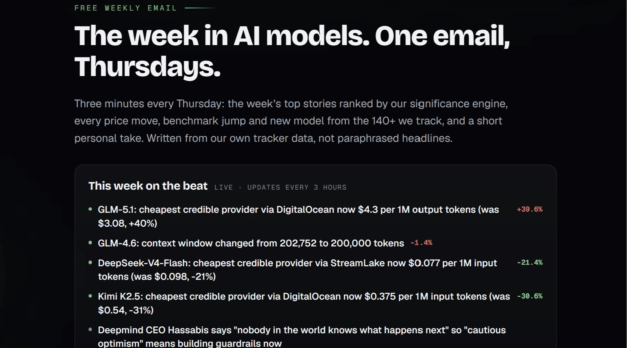Click the "This week on the beat" heading
The height and width of the screenshot is (348, 627).
148,186
